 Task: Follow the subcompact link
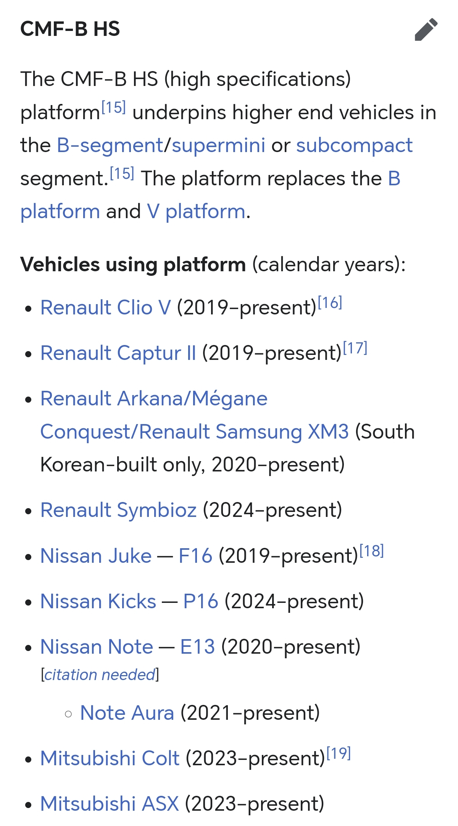[x=354, y=146]
